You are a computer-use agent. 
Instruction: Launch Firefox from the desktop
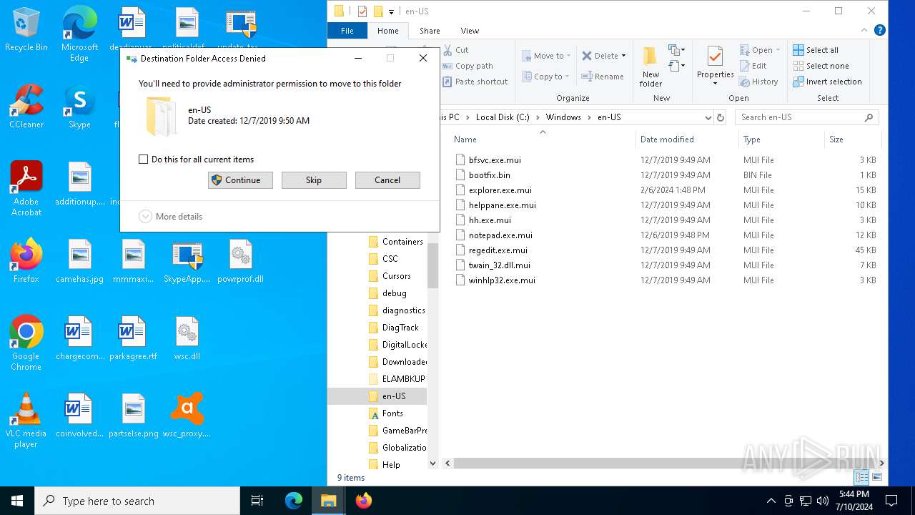26,261
